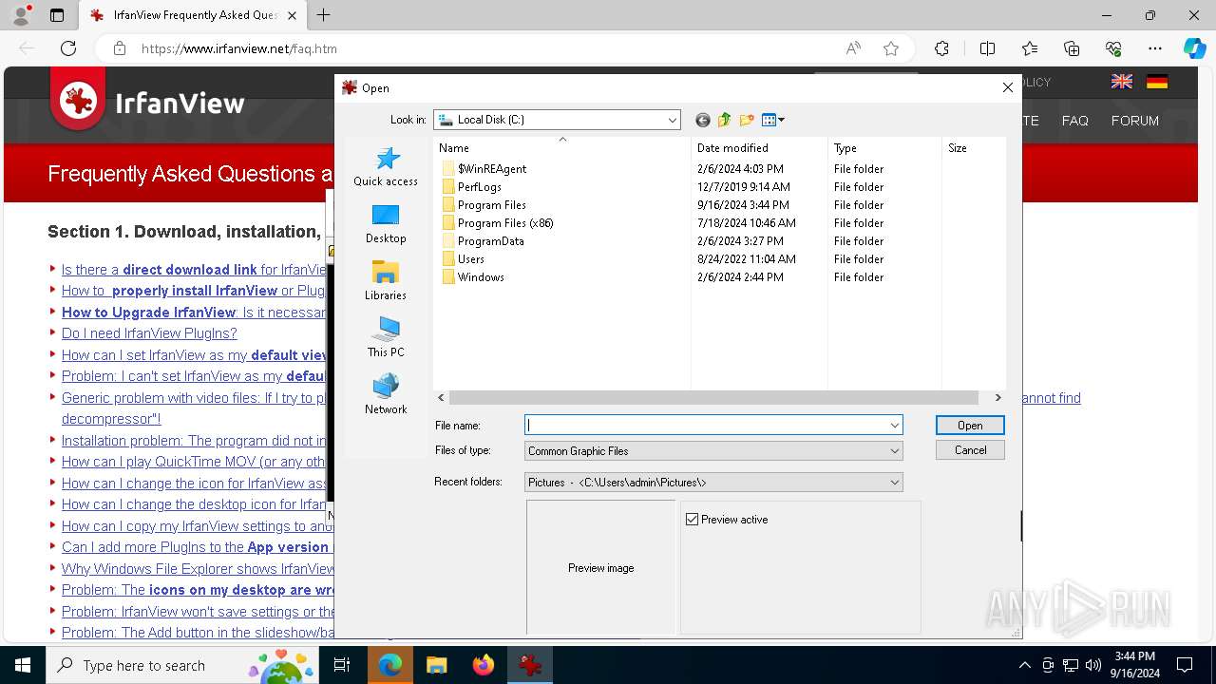The height and width of the screenshot is (684, 1216).
Task: Click the taskbar search box
Action: coord(182,665)
